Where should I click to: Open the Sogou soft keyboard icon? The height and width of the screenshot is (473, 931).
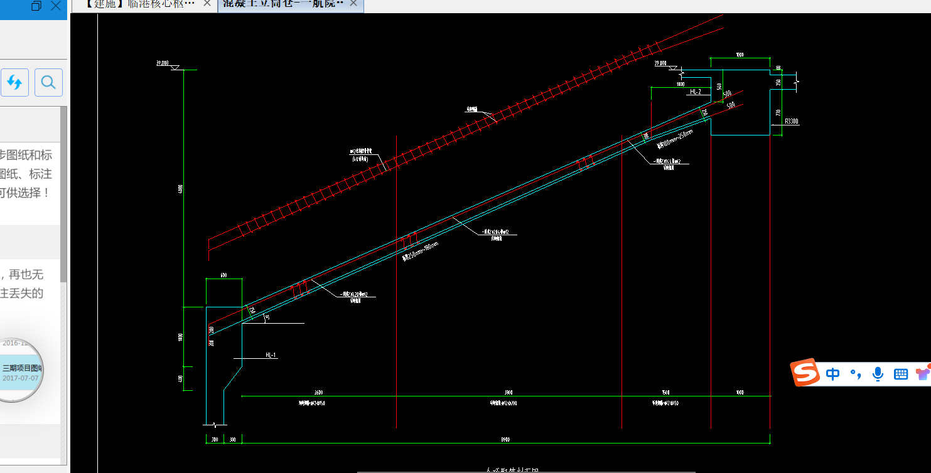pos(901,375)
